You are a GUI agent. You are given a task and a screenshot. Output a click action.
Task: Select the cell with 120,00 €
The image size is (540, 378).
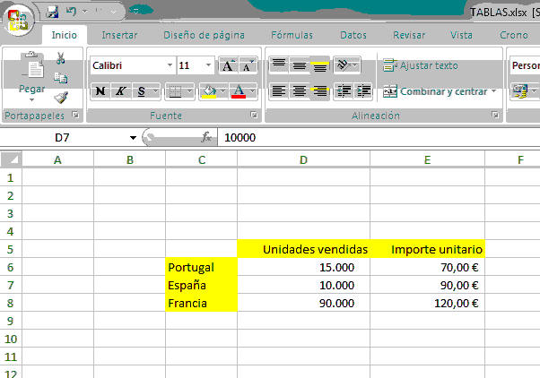coord(427,303)
